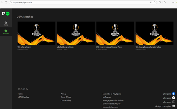
Task: Open Play Sports X (Twitter) icon
Action: pyautogui.click(x=173, y=98)
